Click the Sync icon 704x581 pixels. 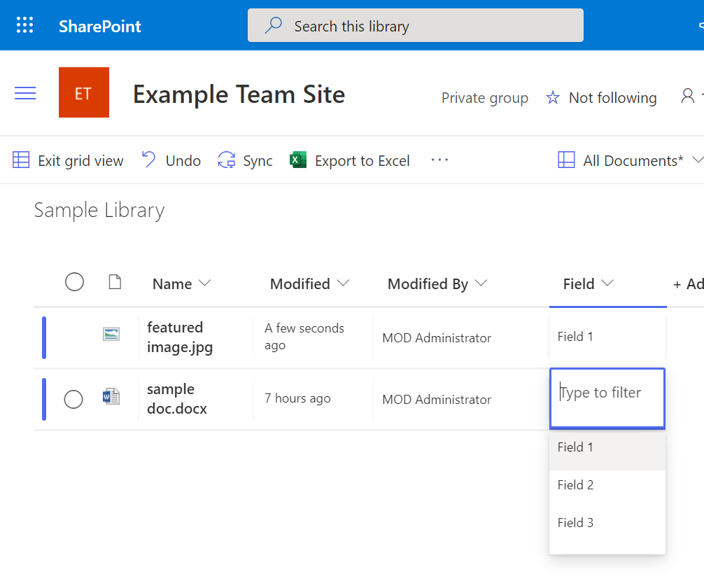tap(226, 160)
